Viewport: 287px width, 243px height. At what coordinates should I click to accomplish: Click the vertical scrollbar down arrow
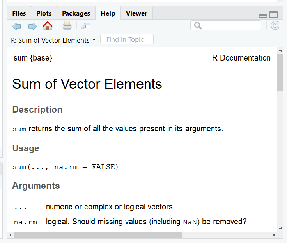tap(280, 228)
